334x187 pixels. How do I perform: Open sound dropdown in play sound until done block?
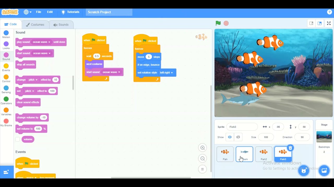(41, 42)
